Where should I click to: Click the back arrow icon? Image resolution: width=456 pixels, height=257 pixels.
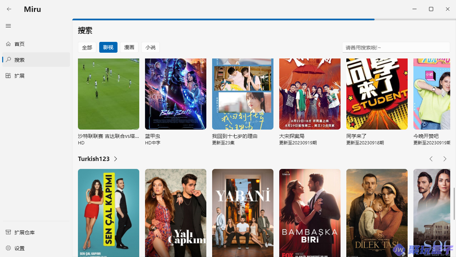[x=9, y=9]
